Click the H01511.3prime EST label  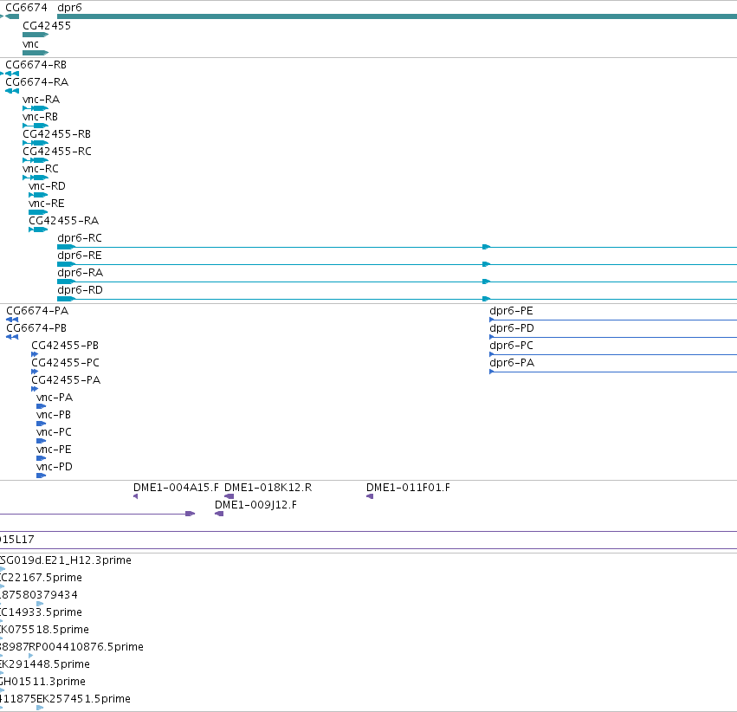coord(42,682)
